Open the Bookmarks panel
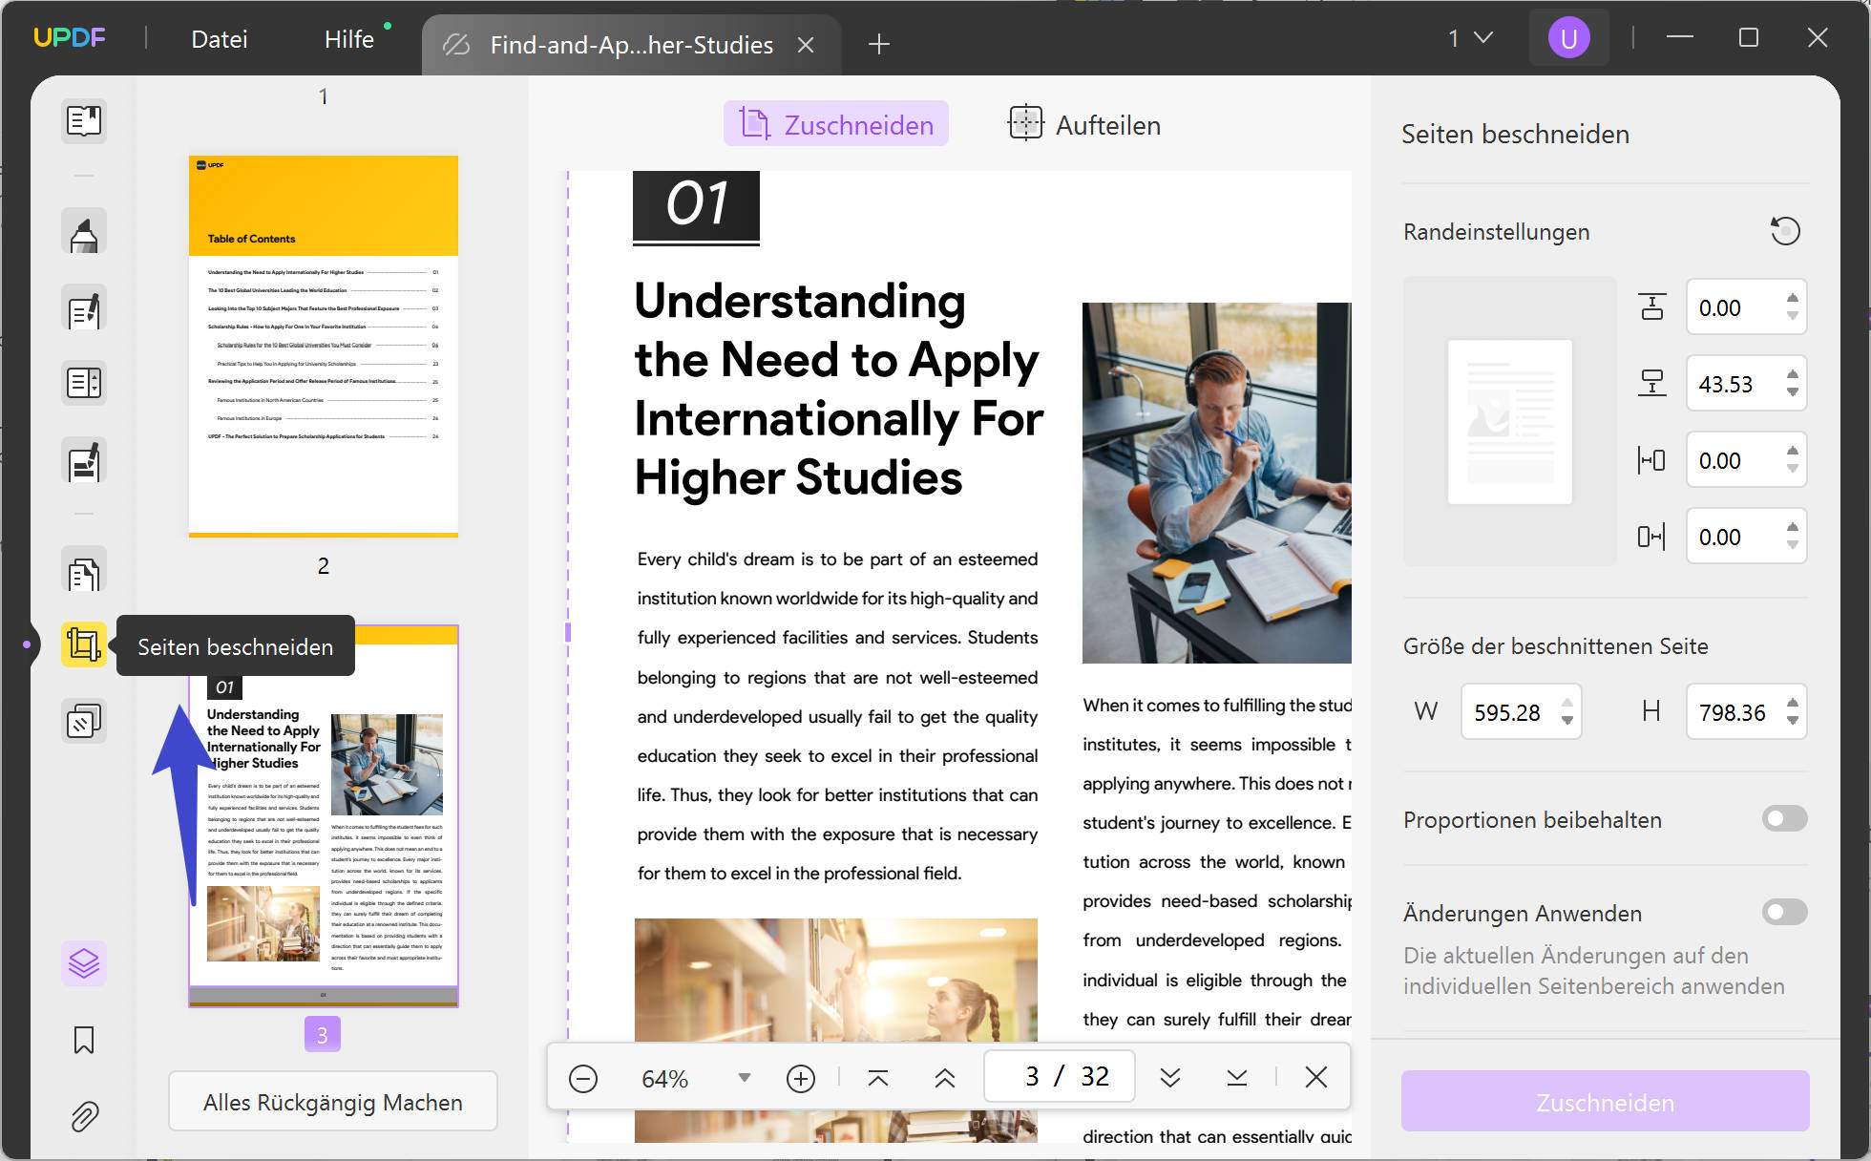 click(84, 1040)
